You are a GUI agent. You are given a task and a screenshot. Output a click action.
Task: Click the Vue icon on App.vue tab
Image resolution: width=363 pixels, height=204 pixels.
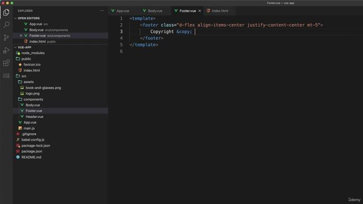(113, 11)
